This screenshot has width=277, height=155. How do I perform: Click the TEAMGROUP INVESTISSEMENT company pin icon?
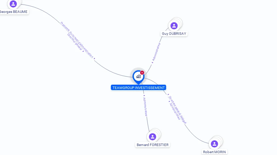(138, 77)
